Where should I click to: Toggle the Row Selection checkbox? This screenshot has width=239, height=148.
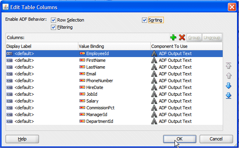point(53,20)
